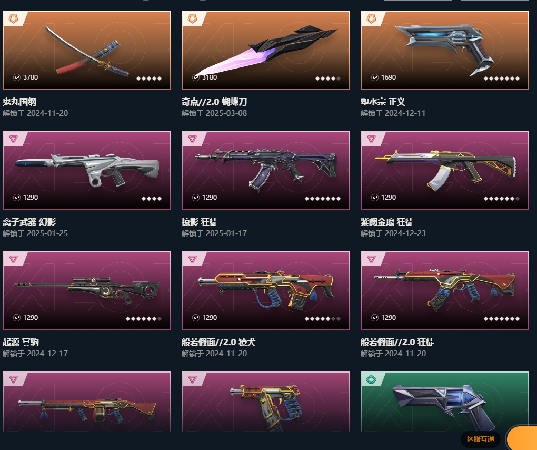Click the orange tier badge on 鬼丸国纲

[x=13, y=19]
